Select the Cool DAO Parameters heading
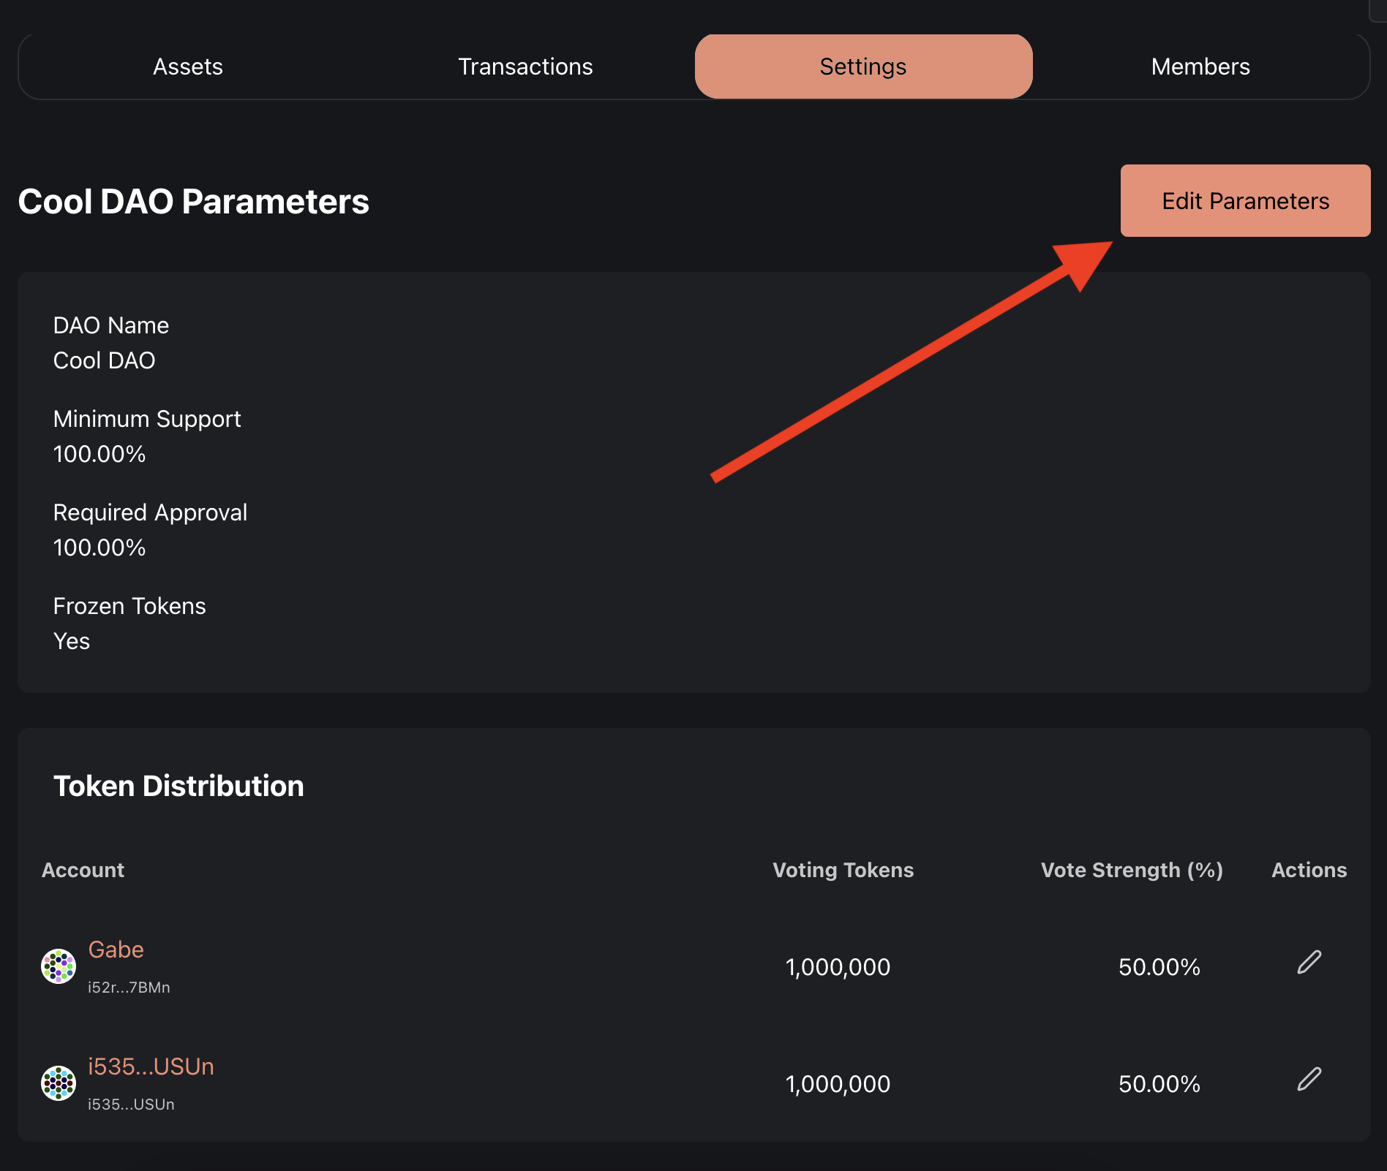This screenshot has width=1387, height=1171. [193, 202]
